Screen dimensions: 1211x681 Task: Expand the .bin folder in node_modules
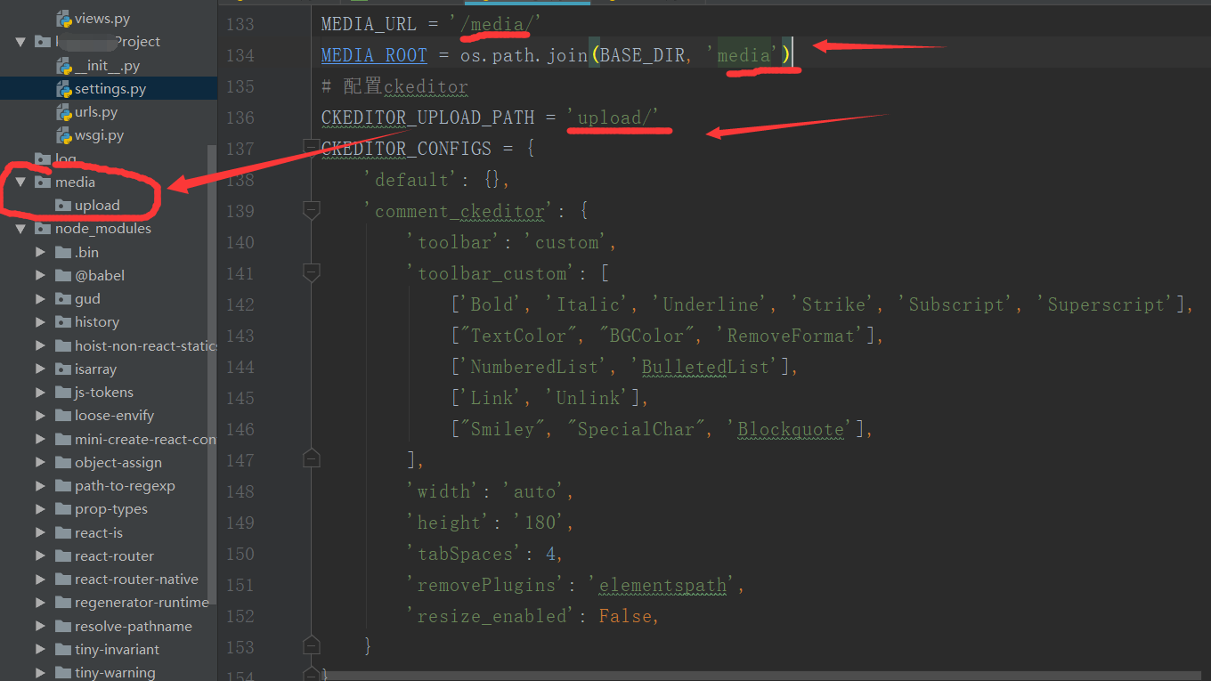click(x=39, y=252)
